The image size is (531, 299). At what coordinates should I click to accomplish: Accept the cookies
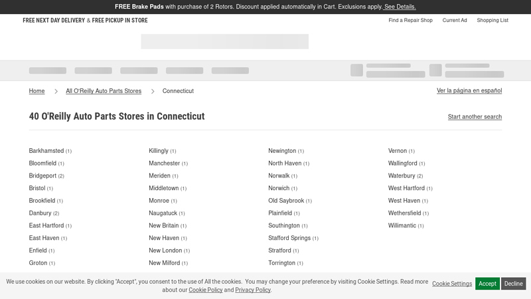pyautogui.click(x=487, y=284)
